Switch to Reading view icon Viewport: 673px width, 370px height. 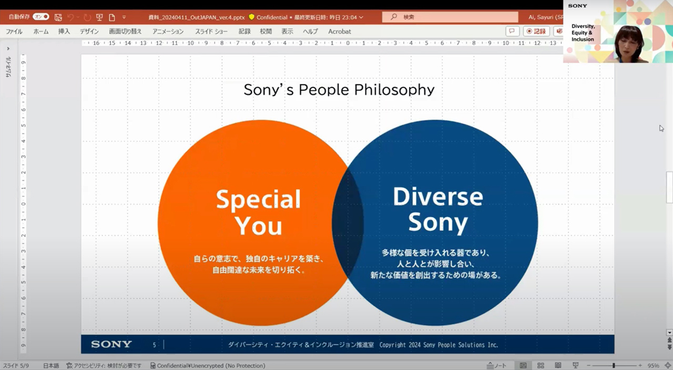pyautogui.click(x=558, y=365)
